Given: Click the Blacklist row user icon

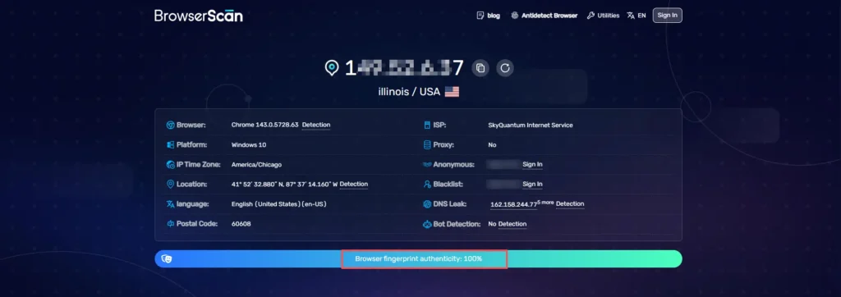Looking at the screenshot, I should pos(427,184).
